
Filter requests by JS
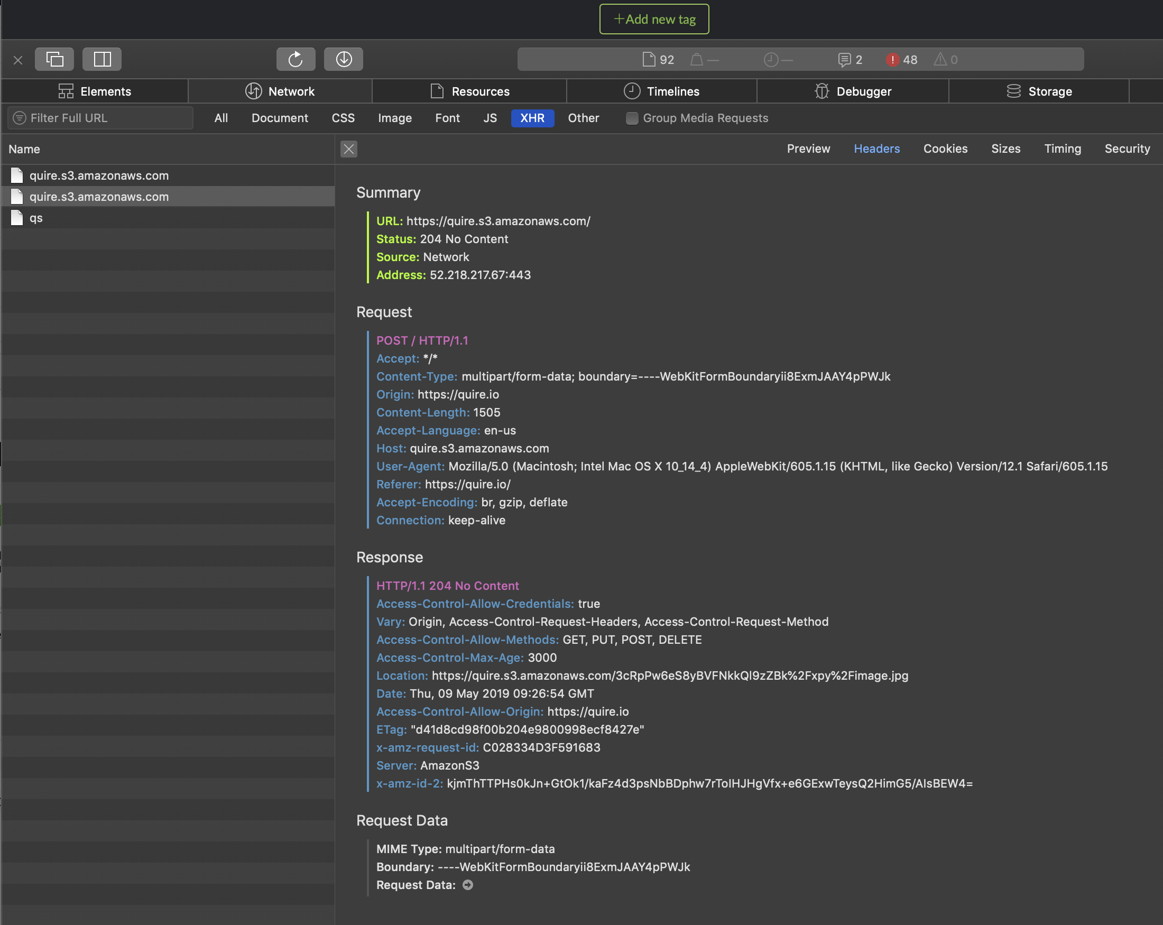pos(490,118)
